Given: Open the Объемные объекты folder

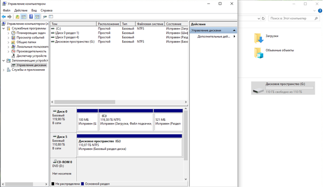Looking at the screenshot, I should coord(279,50).
